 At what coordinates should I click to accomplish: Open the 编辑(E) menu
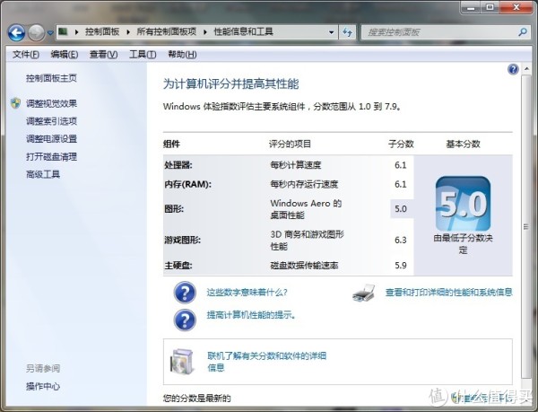pos(65,54)
